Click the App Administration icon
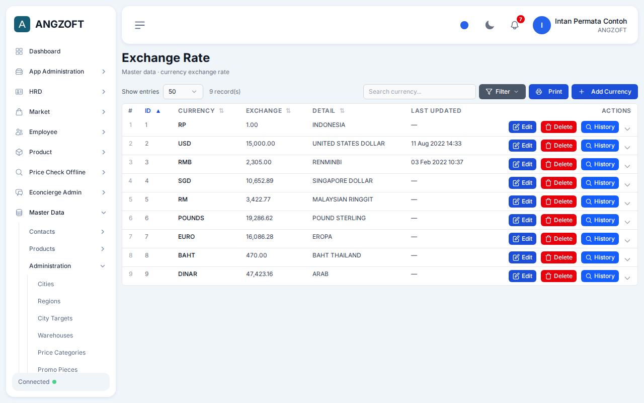644x403 pixels. 19,72
